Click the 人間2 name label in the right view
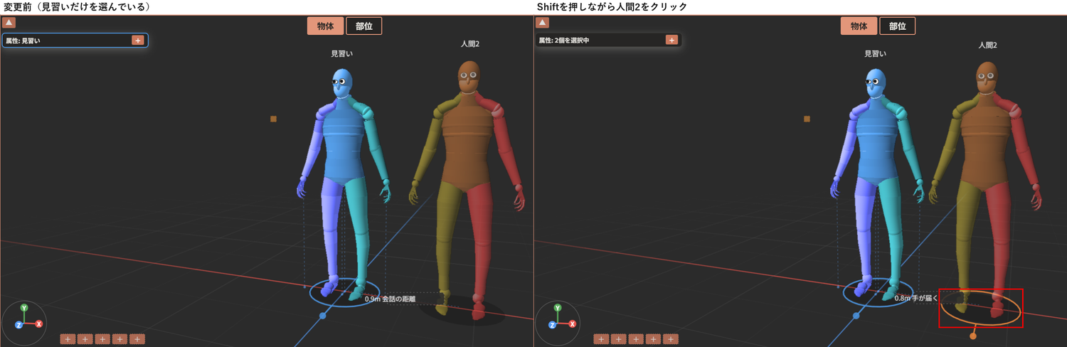Viewport: 1067px width, 347px height. point(987,45)
